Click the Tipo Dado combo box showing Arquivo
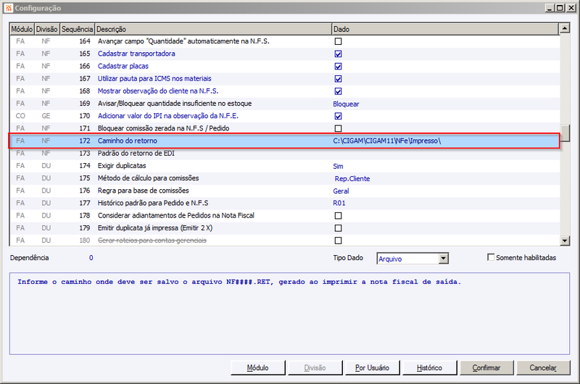Viewport: 580px width, 384px height. [x=413, y=259]
